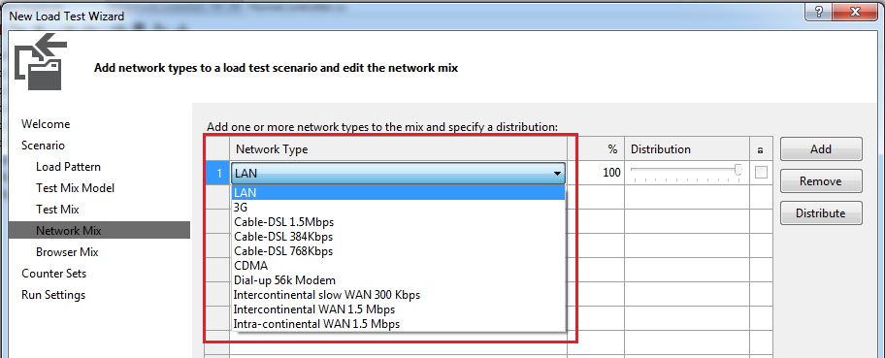Go to the Counter Sets page
The image size is (885, 358).
[54, 274]
